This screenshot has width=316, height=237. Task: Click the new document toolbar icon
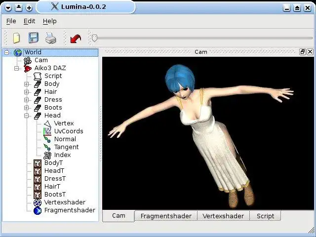point(16,38)
